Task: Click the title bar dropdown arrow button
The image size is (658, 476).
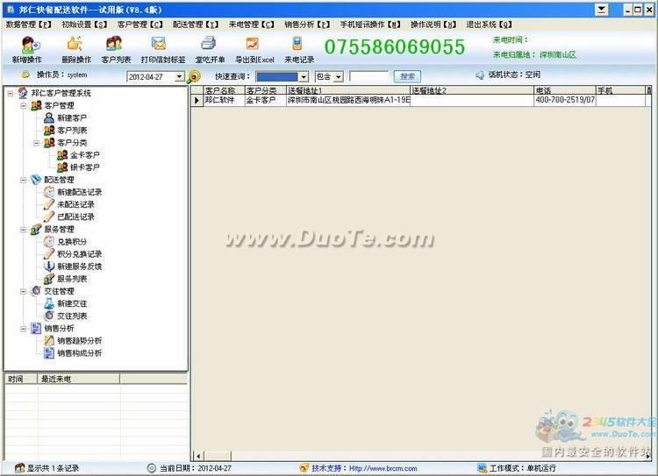Action: point(601,10)
